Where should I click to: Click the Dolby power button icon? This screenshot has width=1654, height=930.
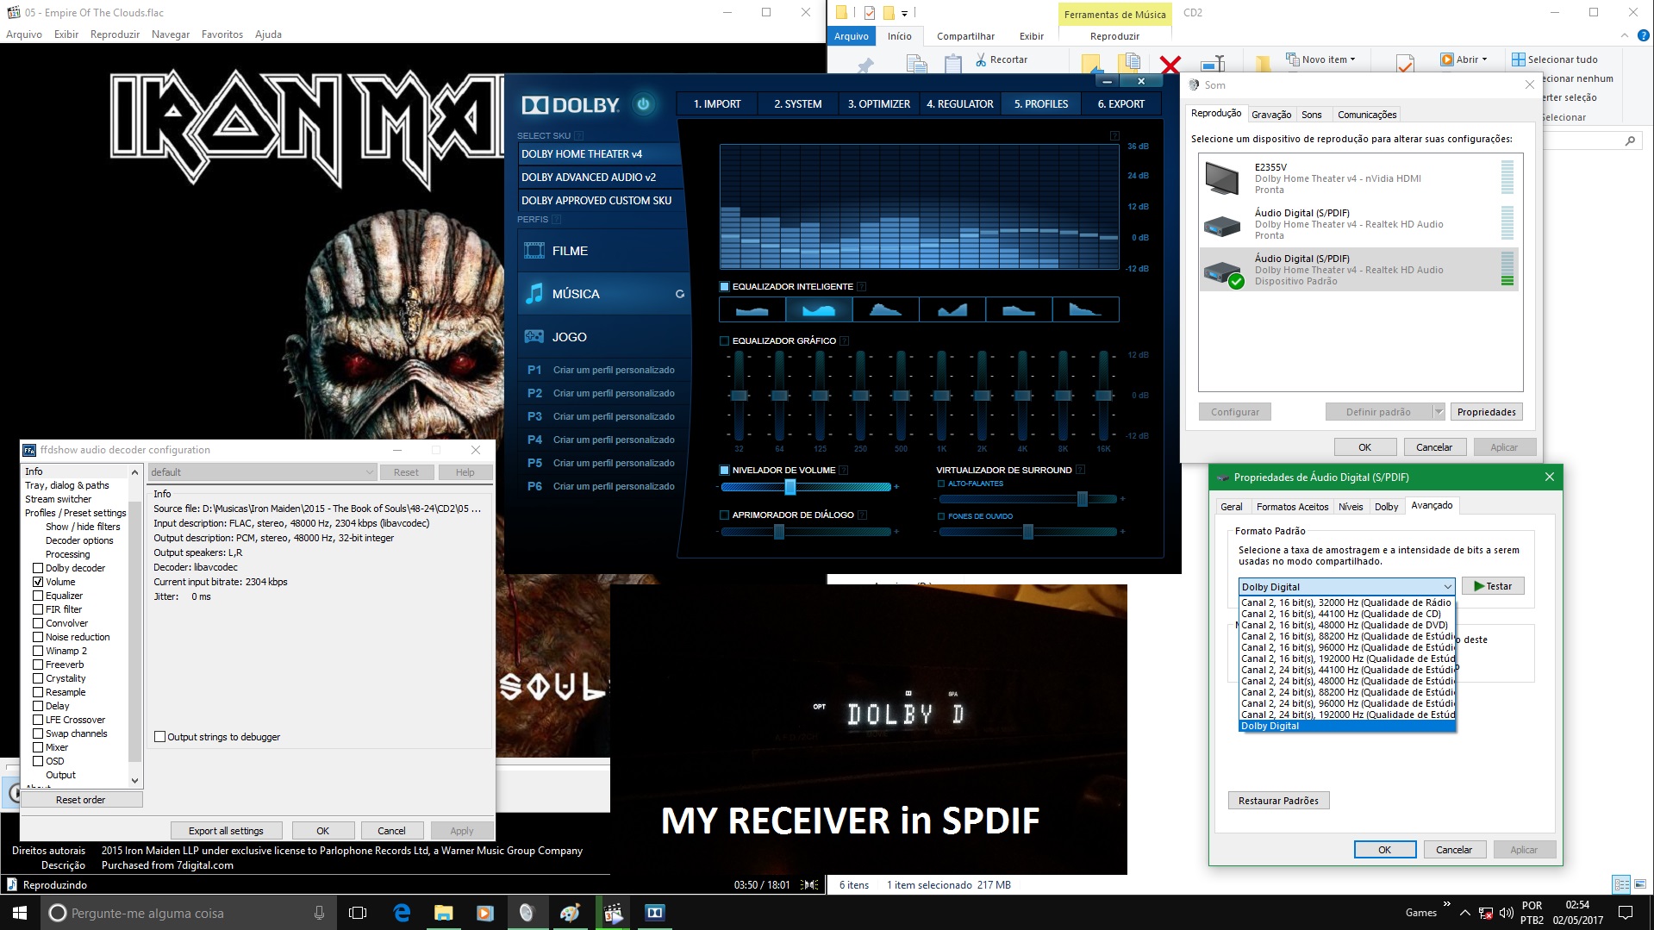pyautogui.click(x=645, y=103)
